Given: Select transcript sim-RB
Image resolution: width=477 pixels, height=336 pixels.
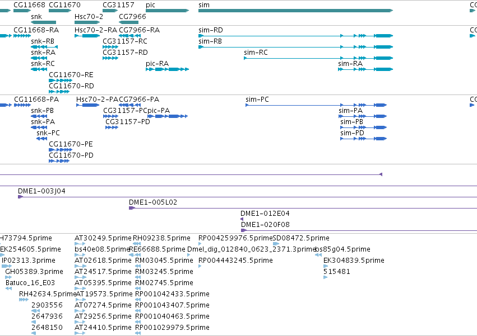Looking at the screenshot, I should click(296, 47).
